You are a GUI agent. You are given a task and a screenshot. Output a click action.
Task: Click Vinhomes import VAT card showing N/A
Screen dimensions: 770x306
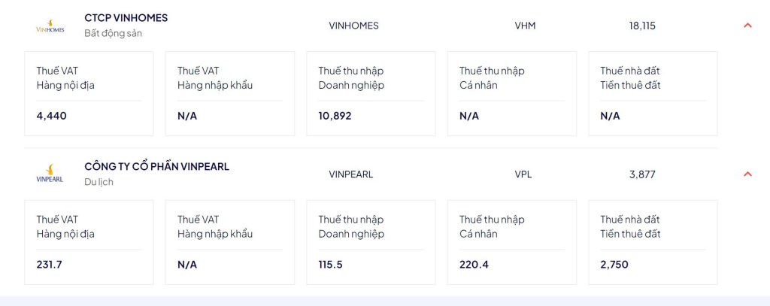click(x=230, y=93)
